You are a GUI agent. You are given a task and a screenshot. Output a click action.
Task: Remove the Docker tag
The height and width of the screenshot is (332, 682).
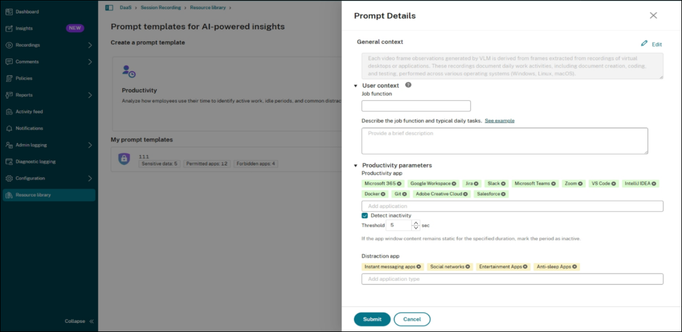(x=383, y=194)
